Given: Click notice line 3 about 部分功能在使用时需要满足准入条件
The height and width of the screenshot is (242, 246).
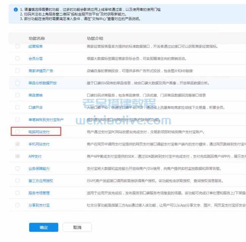Looking at the screenshot, I should pyautogui.click(x=80, y=19).
